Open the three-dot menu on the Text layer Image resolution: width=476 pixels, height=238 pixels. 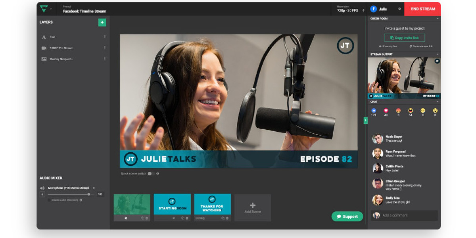[105, 37]
